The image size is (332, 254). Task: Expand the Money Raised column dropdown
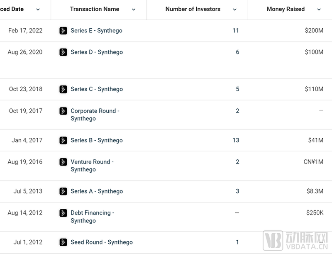319,10
